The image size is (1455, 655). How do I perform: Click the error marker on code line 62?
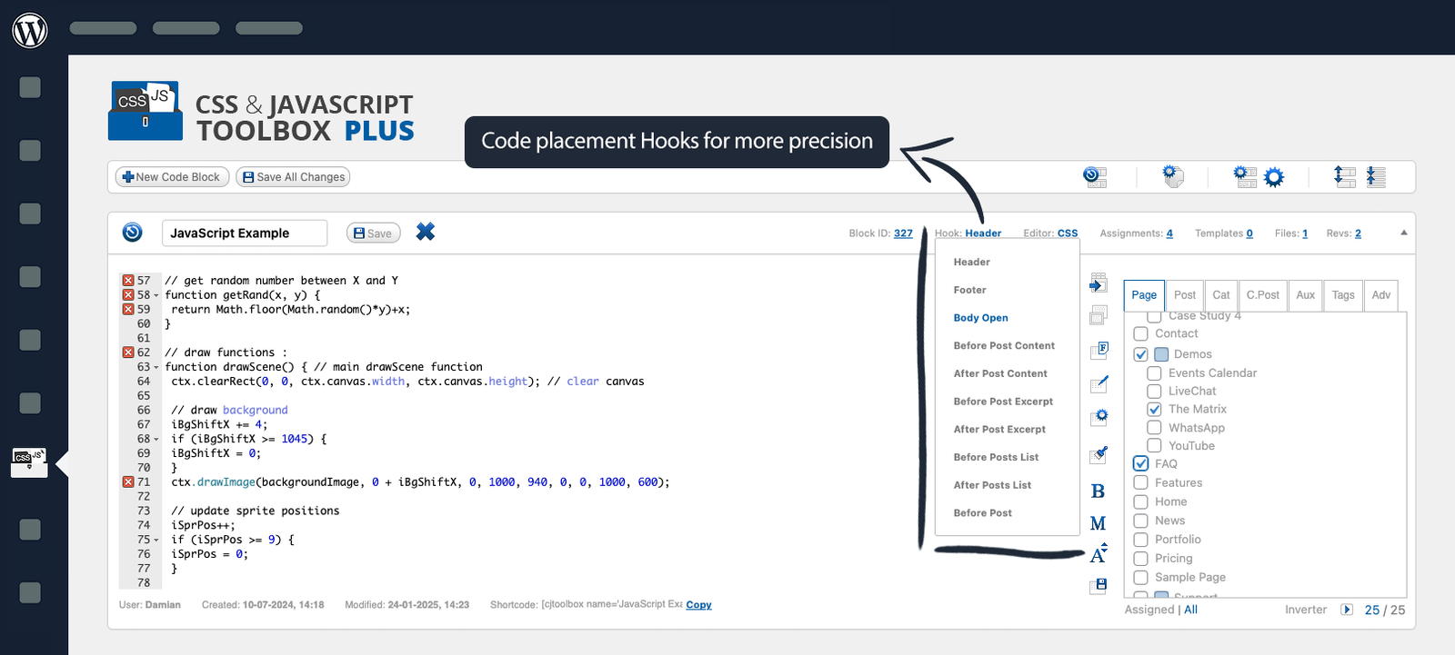tap(128, 352)
